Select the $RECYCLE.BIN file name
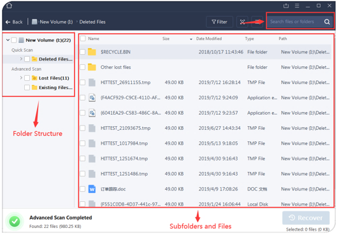This screenshot has width=337, height=235. tap(115, 52)
